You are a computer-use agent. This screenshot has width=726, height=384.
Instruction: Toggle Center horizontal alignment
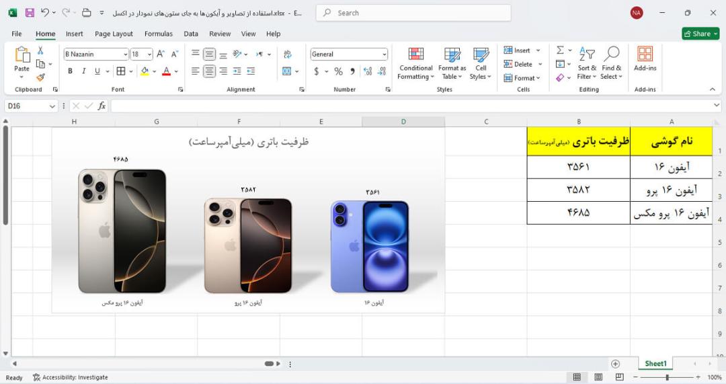209,71
